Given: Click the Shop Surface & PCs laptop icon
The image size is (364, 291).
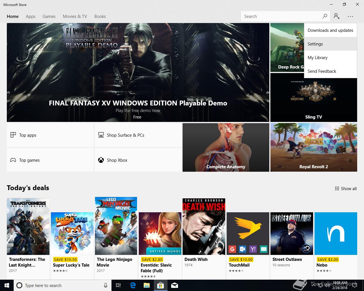Looking at the screenshot, I should point(101,135).
